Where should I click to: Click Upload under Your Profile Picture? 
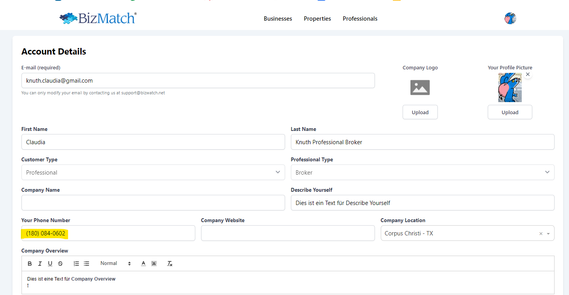tap(510, 112)
